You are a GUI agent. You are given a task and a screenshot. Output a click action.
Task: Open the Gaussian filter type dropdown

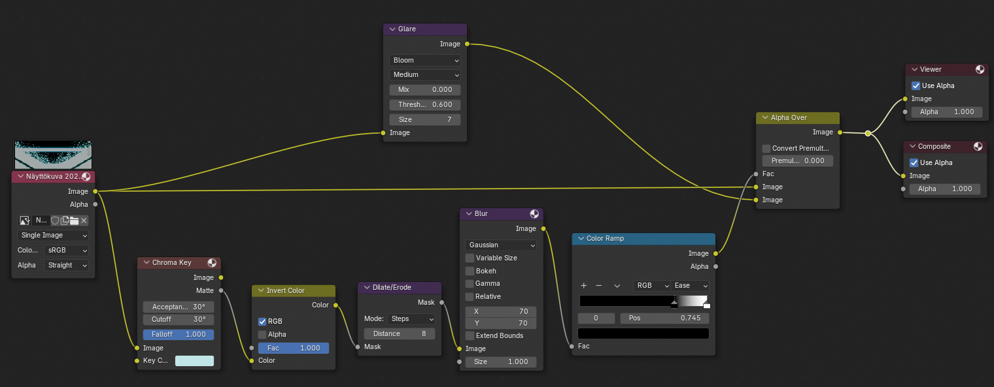[x=501, y=245]
